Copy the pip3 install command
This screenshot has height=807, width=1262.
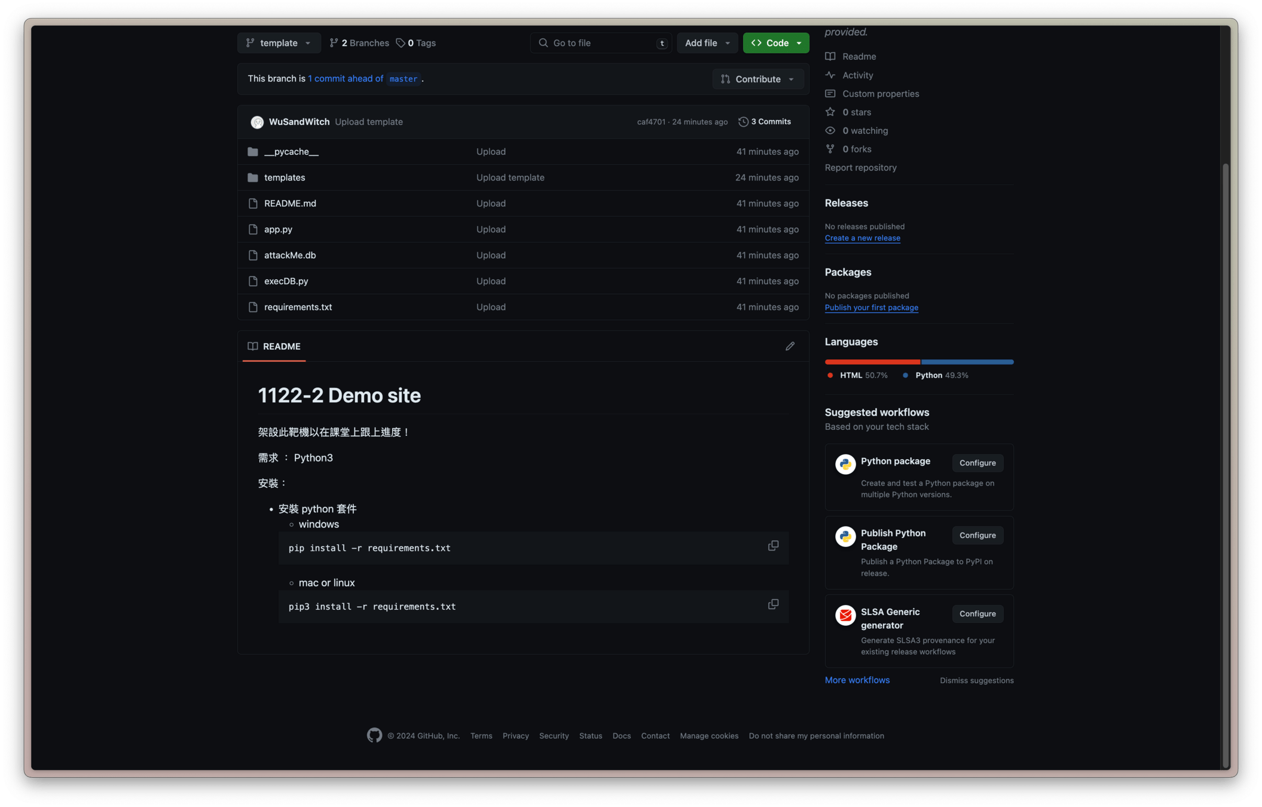point(773,604)
